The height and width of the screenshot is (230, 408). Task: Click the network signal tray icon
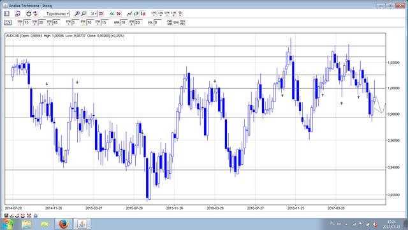354,224
